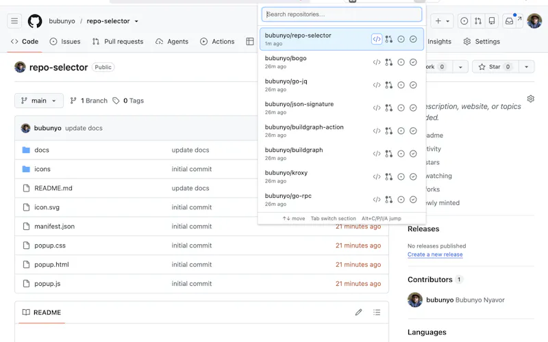This screenshot has width=548, height=342.
Task: Click the update docs commit message
Action: (84, 128)
